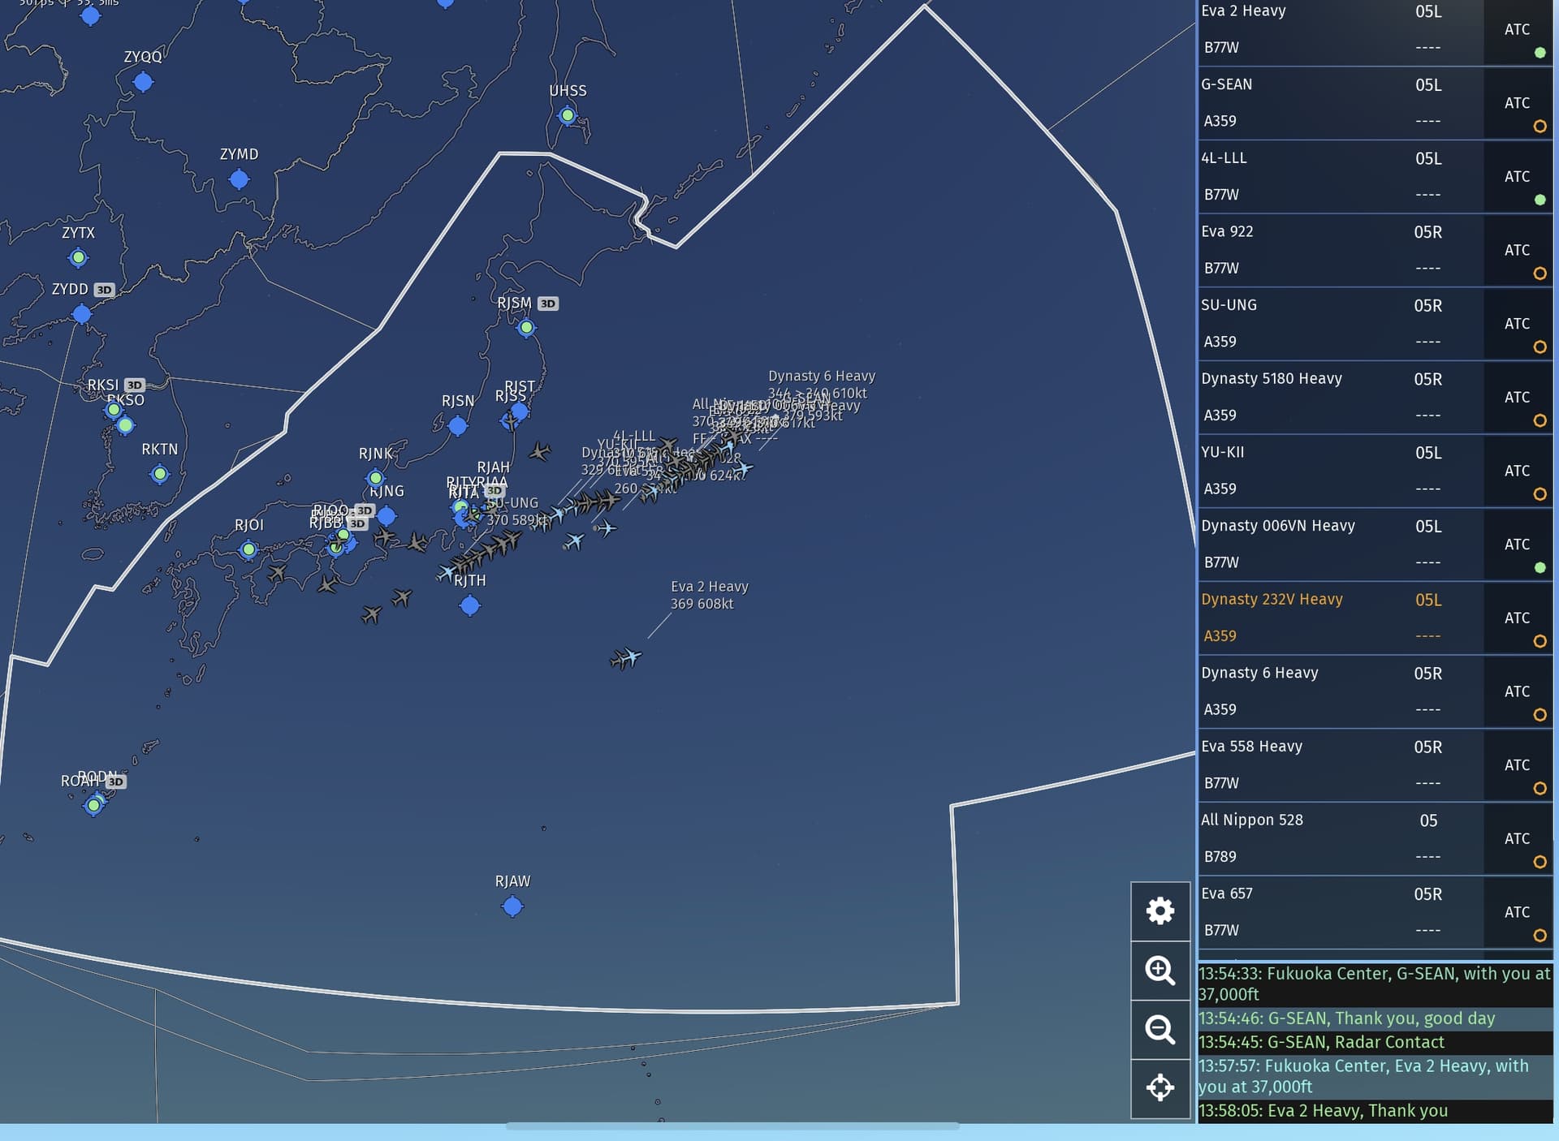Image resolution: width=1559 pixels, height=1141 pixels.
Task: Zoom out with the magnifier minus icon
Action: 1160,1030
